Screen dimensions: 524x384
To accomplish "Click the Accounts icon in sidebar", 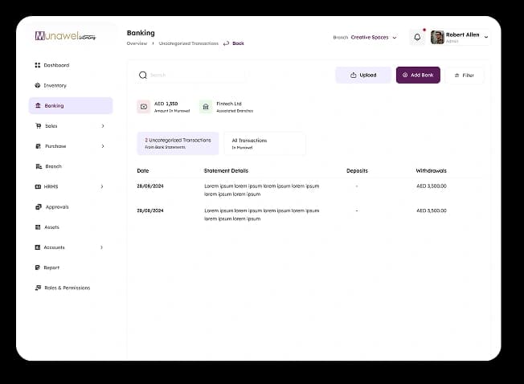I will (x=38, y=247).
